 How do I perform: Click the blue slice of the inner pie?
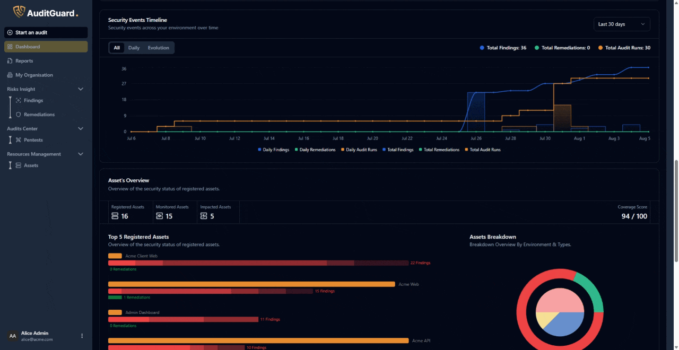(568, 323)
